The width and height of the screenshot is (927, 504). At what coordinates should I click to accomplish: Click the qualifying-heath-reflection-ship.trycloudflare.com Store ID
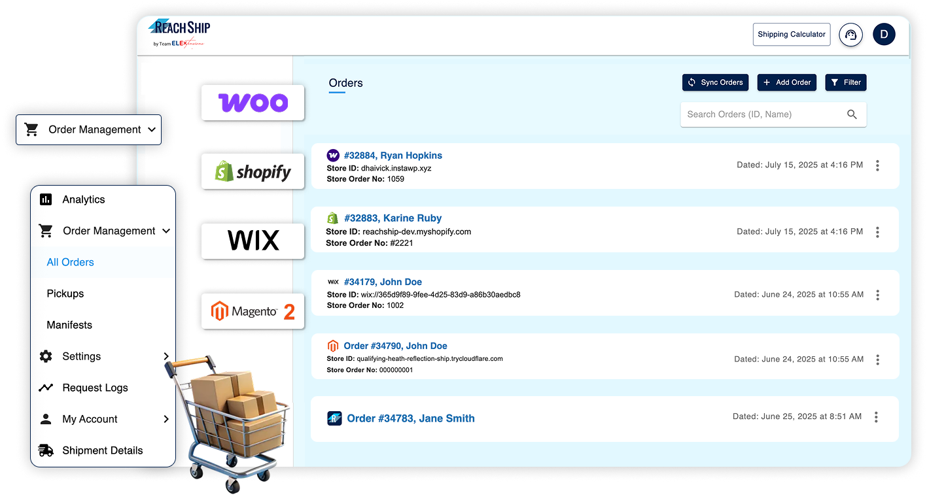(415, 359)
